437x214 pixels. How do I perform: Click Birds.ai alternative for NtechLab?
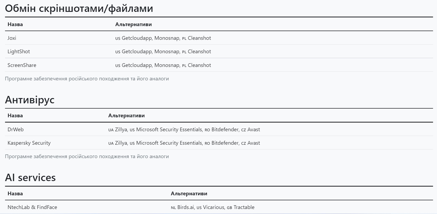point(186,207)
